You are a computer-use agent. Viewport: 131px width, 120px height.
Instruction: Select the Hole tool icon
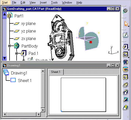click(125, 77)
